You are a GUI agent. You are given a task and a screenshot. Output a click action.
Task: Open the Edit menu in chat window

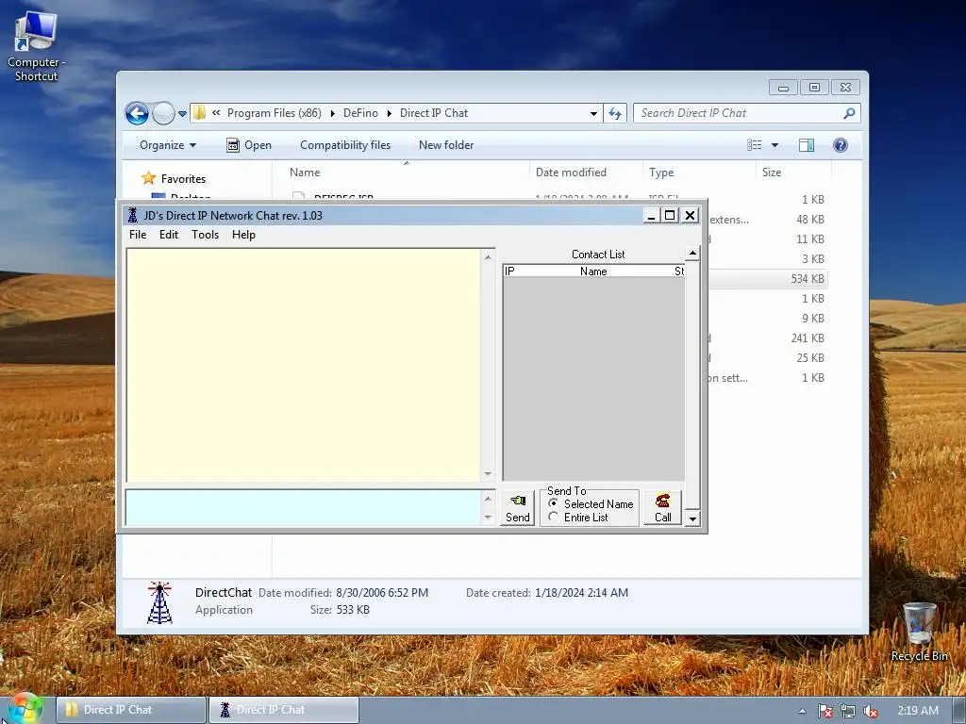click(x=168, y=235)
